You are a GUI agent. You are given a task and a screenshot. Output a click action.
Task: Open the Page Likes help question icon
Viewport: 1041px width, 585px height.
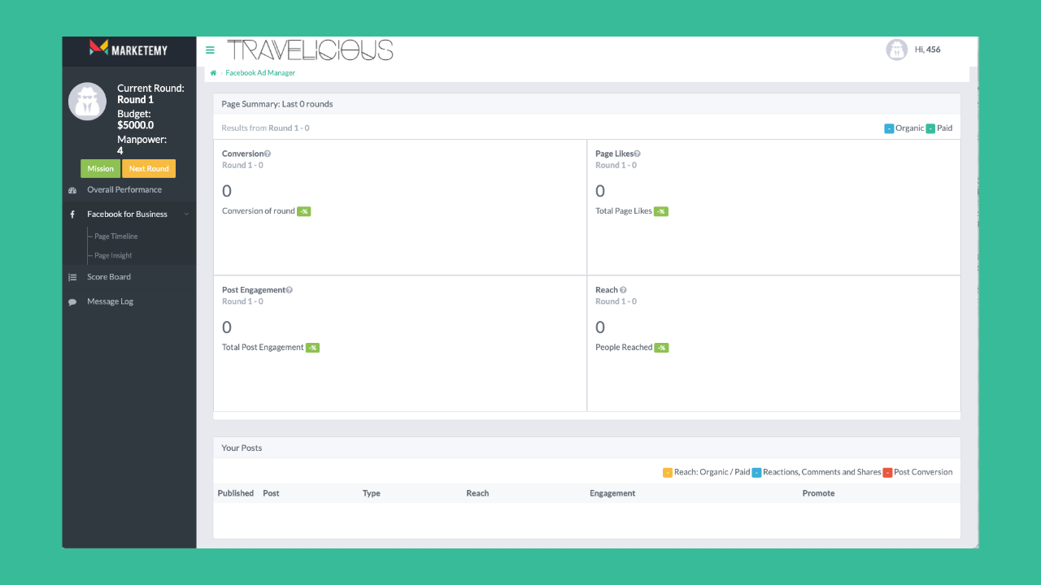pos(637,154)
